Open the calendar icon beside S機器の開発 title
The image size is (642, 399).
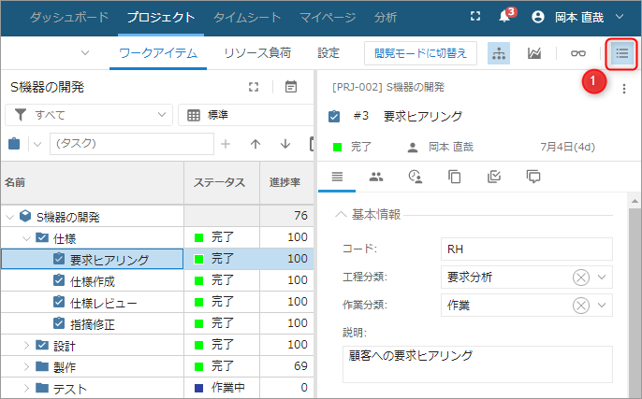pyautogui.click(x=291, y=87)
